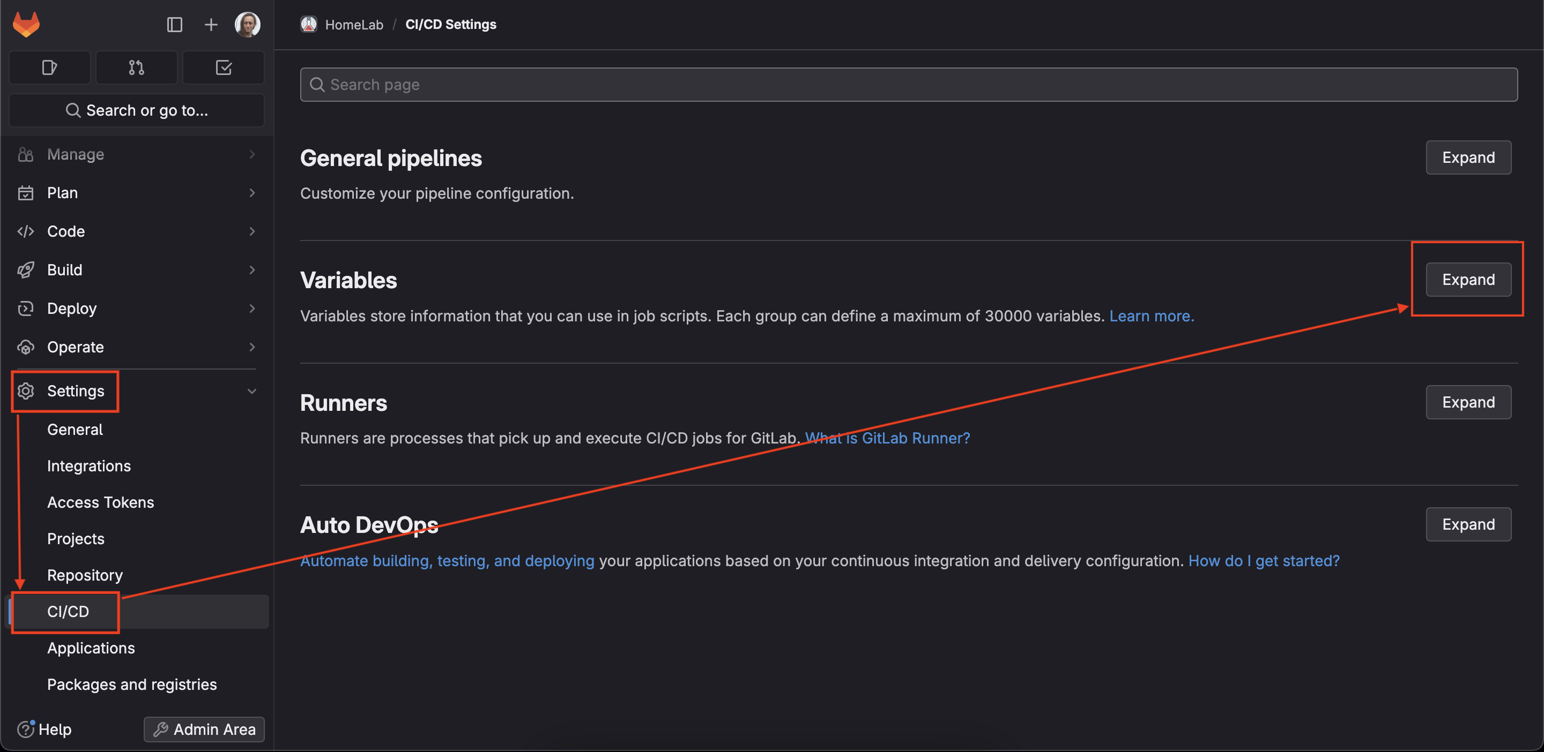Open the user avatar menu
Screen dimensions: 1544x752
pyautogui.click(x=248, y=25)
